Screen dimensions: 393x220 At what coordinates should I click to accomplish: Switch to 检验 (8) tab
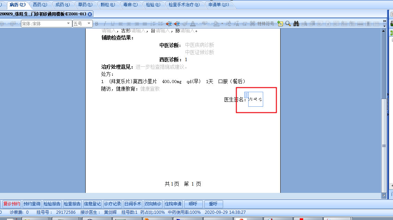pos(153,5)
